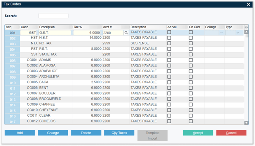Tick On Cost for BOULDER row
This screenshot has width=255, height=146.
click(x=191, y=94)
